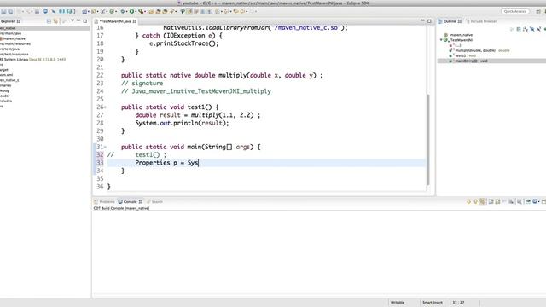Screen dimensions: 546x307
Task: Click the Search flashlight icon in toolbar
Action: tap(172, 11)
